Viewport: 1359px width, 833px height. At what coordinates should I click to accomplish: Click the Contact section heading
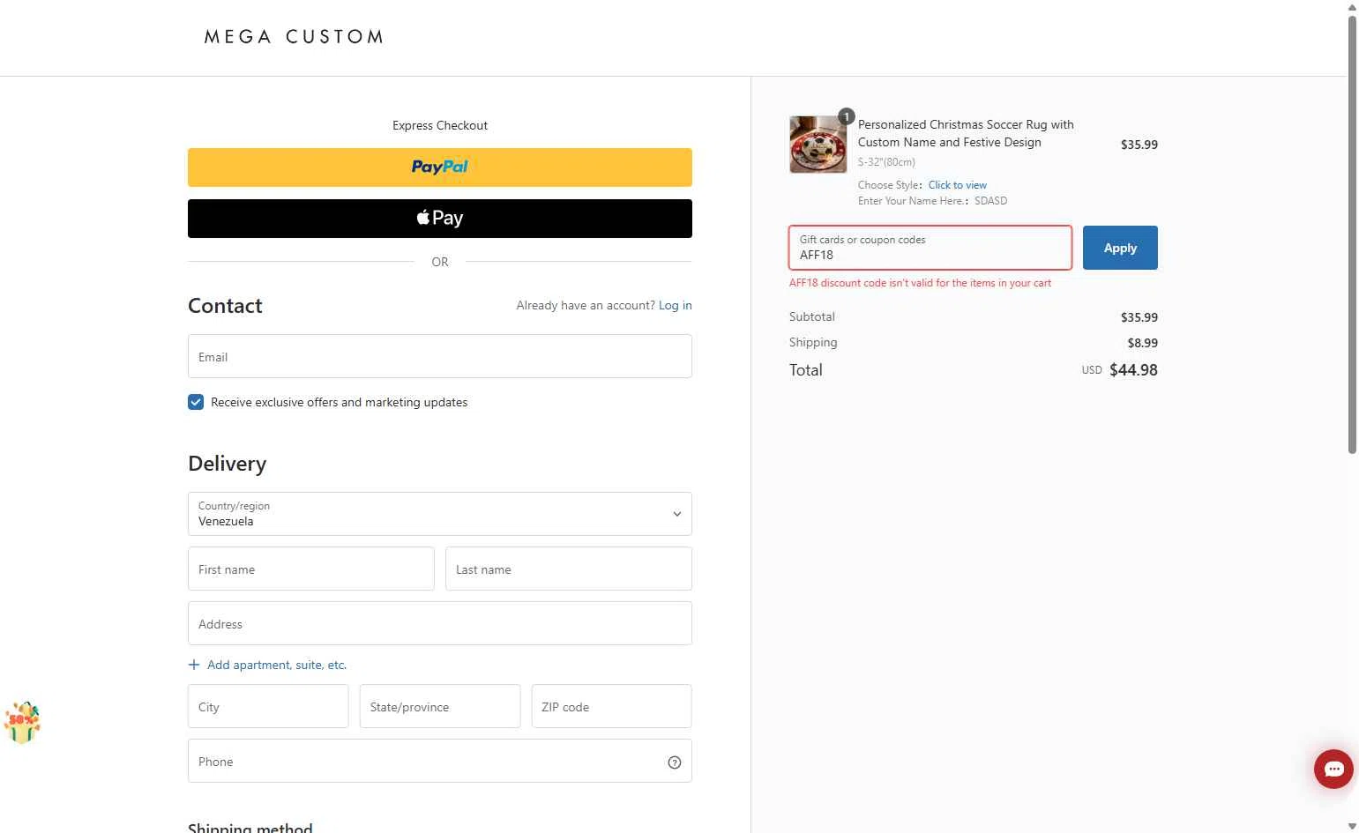point(225,306)
